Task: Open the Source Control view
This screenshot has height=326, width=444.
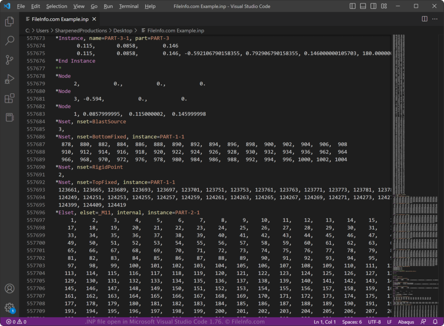Action: pyautogui.click(x=10, y=60)
